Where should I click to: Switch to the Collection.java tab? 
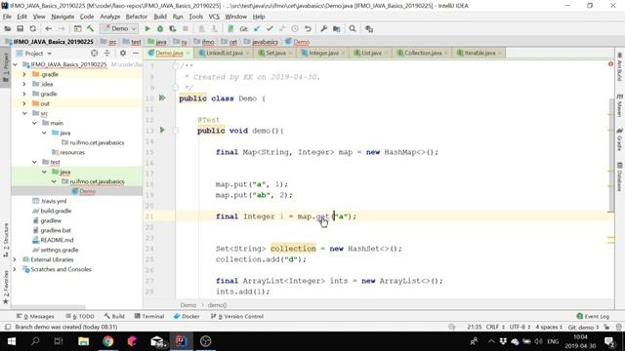click(x=423, y=53)
